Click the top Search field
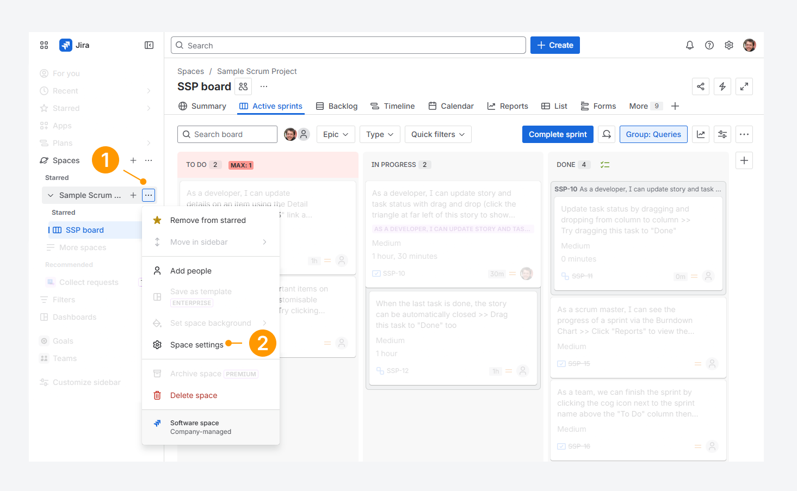This screenshot has height=491, width=797. (x=348, y=45)
